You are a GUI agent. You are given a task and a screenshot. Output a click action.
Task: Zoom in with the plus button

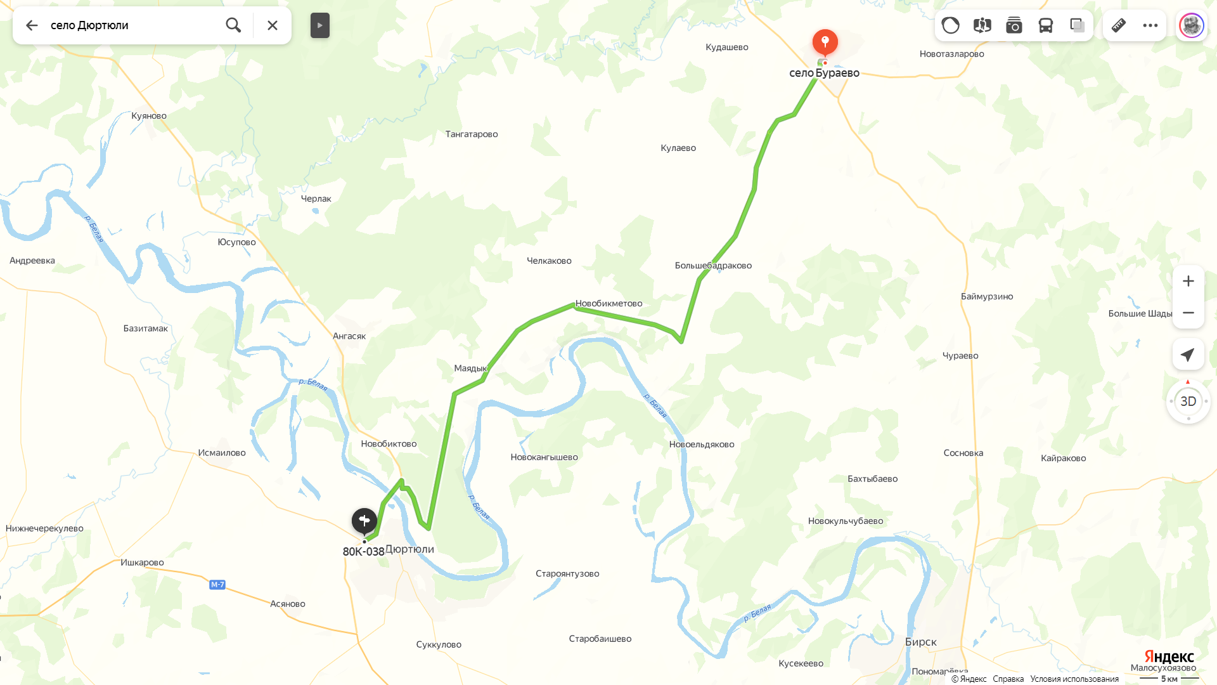click(x=1188, y=281)
